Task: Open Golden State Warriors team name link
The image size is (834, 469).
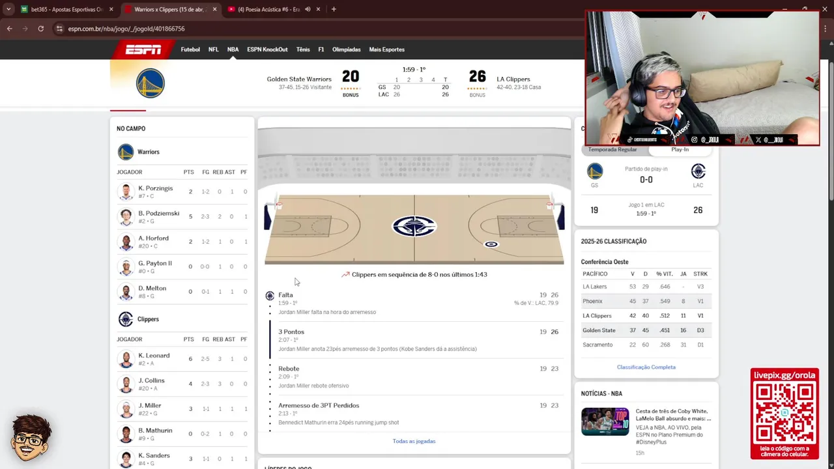Action: pyautogui.click(x=299, y=79)
